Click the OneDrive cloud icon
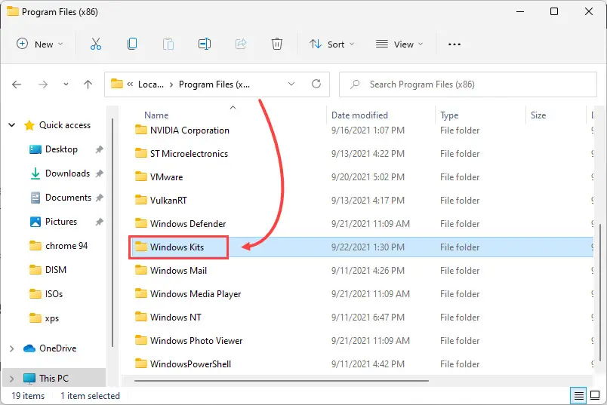The height and width of the screenshot is (405, 607). (x=29, y=348)
